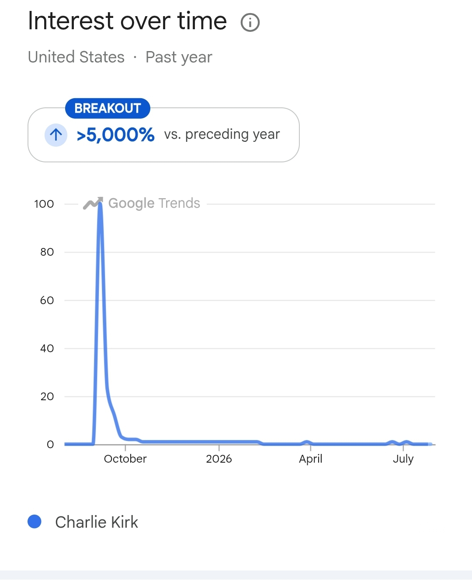
Task: Click the >5,000% increase value
Action: pyautogui.click(x=115, y=135)
